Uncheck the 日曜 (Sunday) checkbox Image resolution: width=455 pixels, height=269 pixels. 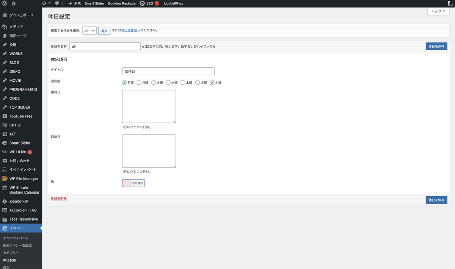pos(124,82)
